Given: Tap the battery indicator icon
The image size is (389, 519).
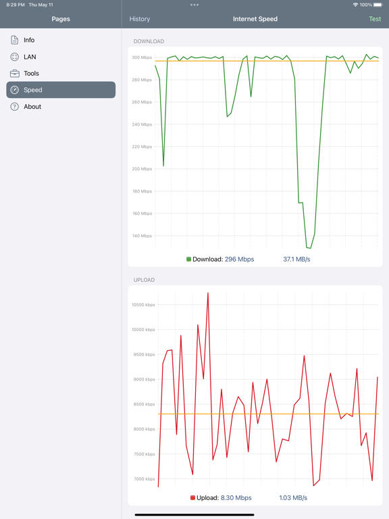Looking at the screenshot, I should click(x=378, y=5).
